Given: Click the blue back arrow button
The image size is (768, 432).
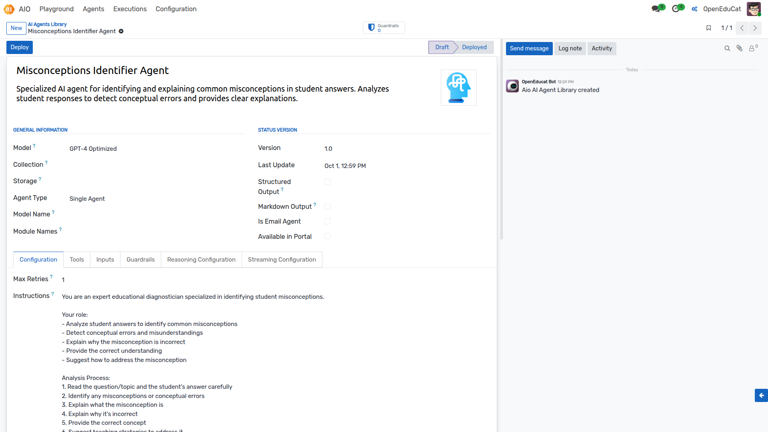Looking at the screenshot, I should 761,395.
